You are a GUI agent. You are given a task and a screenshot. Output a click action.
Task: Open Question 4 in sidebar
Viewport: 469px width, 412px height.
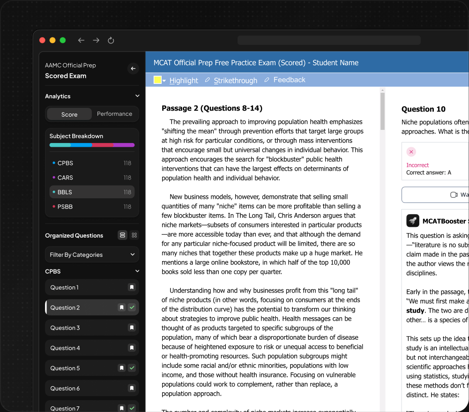coord(92,348)
